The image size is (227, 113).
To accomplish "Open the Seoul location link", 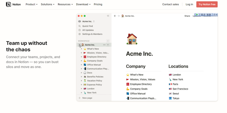I will (176, 94).
